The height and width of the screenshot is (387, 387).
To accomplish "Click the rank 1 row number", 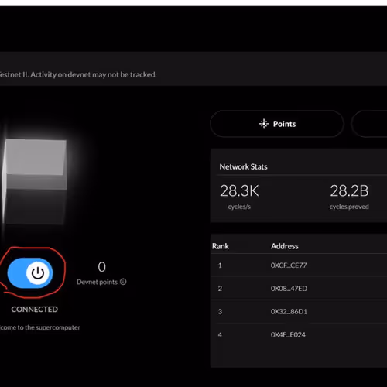I will pos(220,265).
